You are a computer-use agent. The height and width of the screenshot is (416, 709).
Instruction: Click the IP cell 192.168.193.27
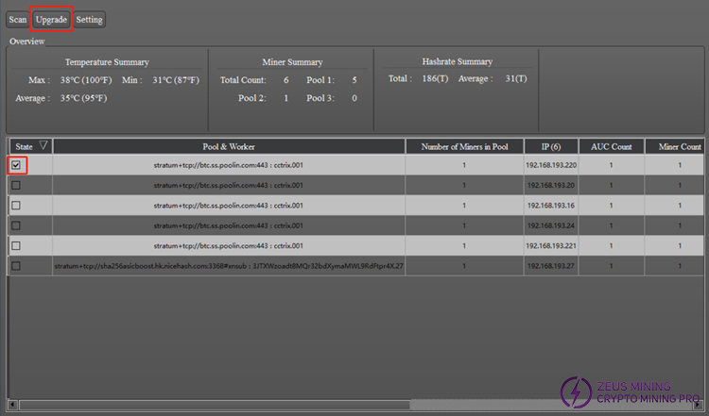click(x=550, y=267)
